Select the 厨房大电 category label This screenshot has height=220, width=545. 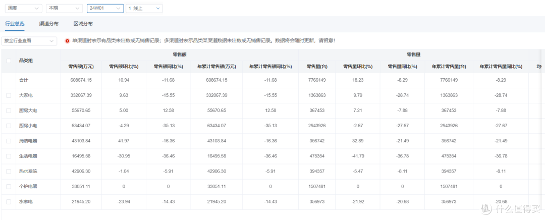click(28, 111)
